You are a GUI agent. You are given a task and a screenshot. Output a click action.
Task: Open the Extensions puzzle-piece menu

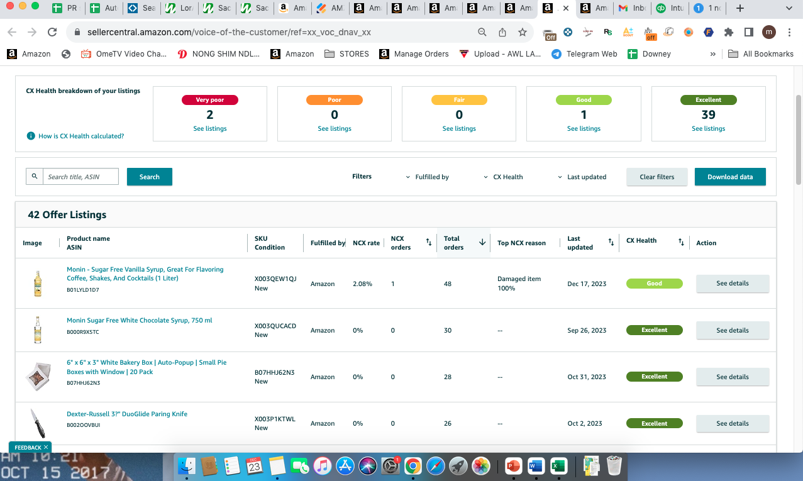coord(729,32)
